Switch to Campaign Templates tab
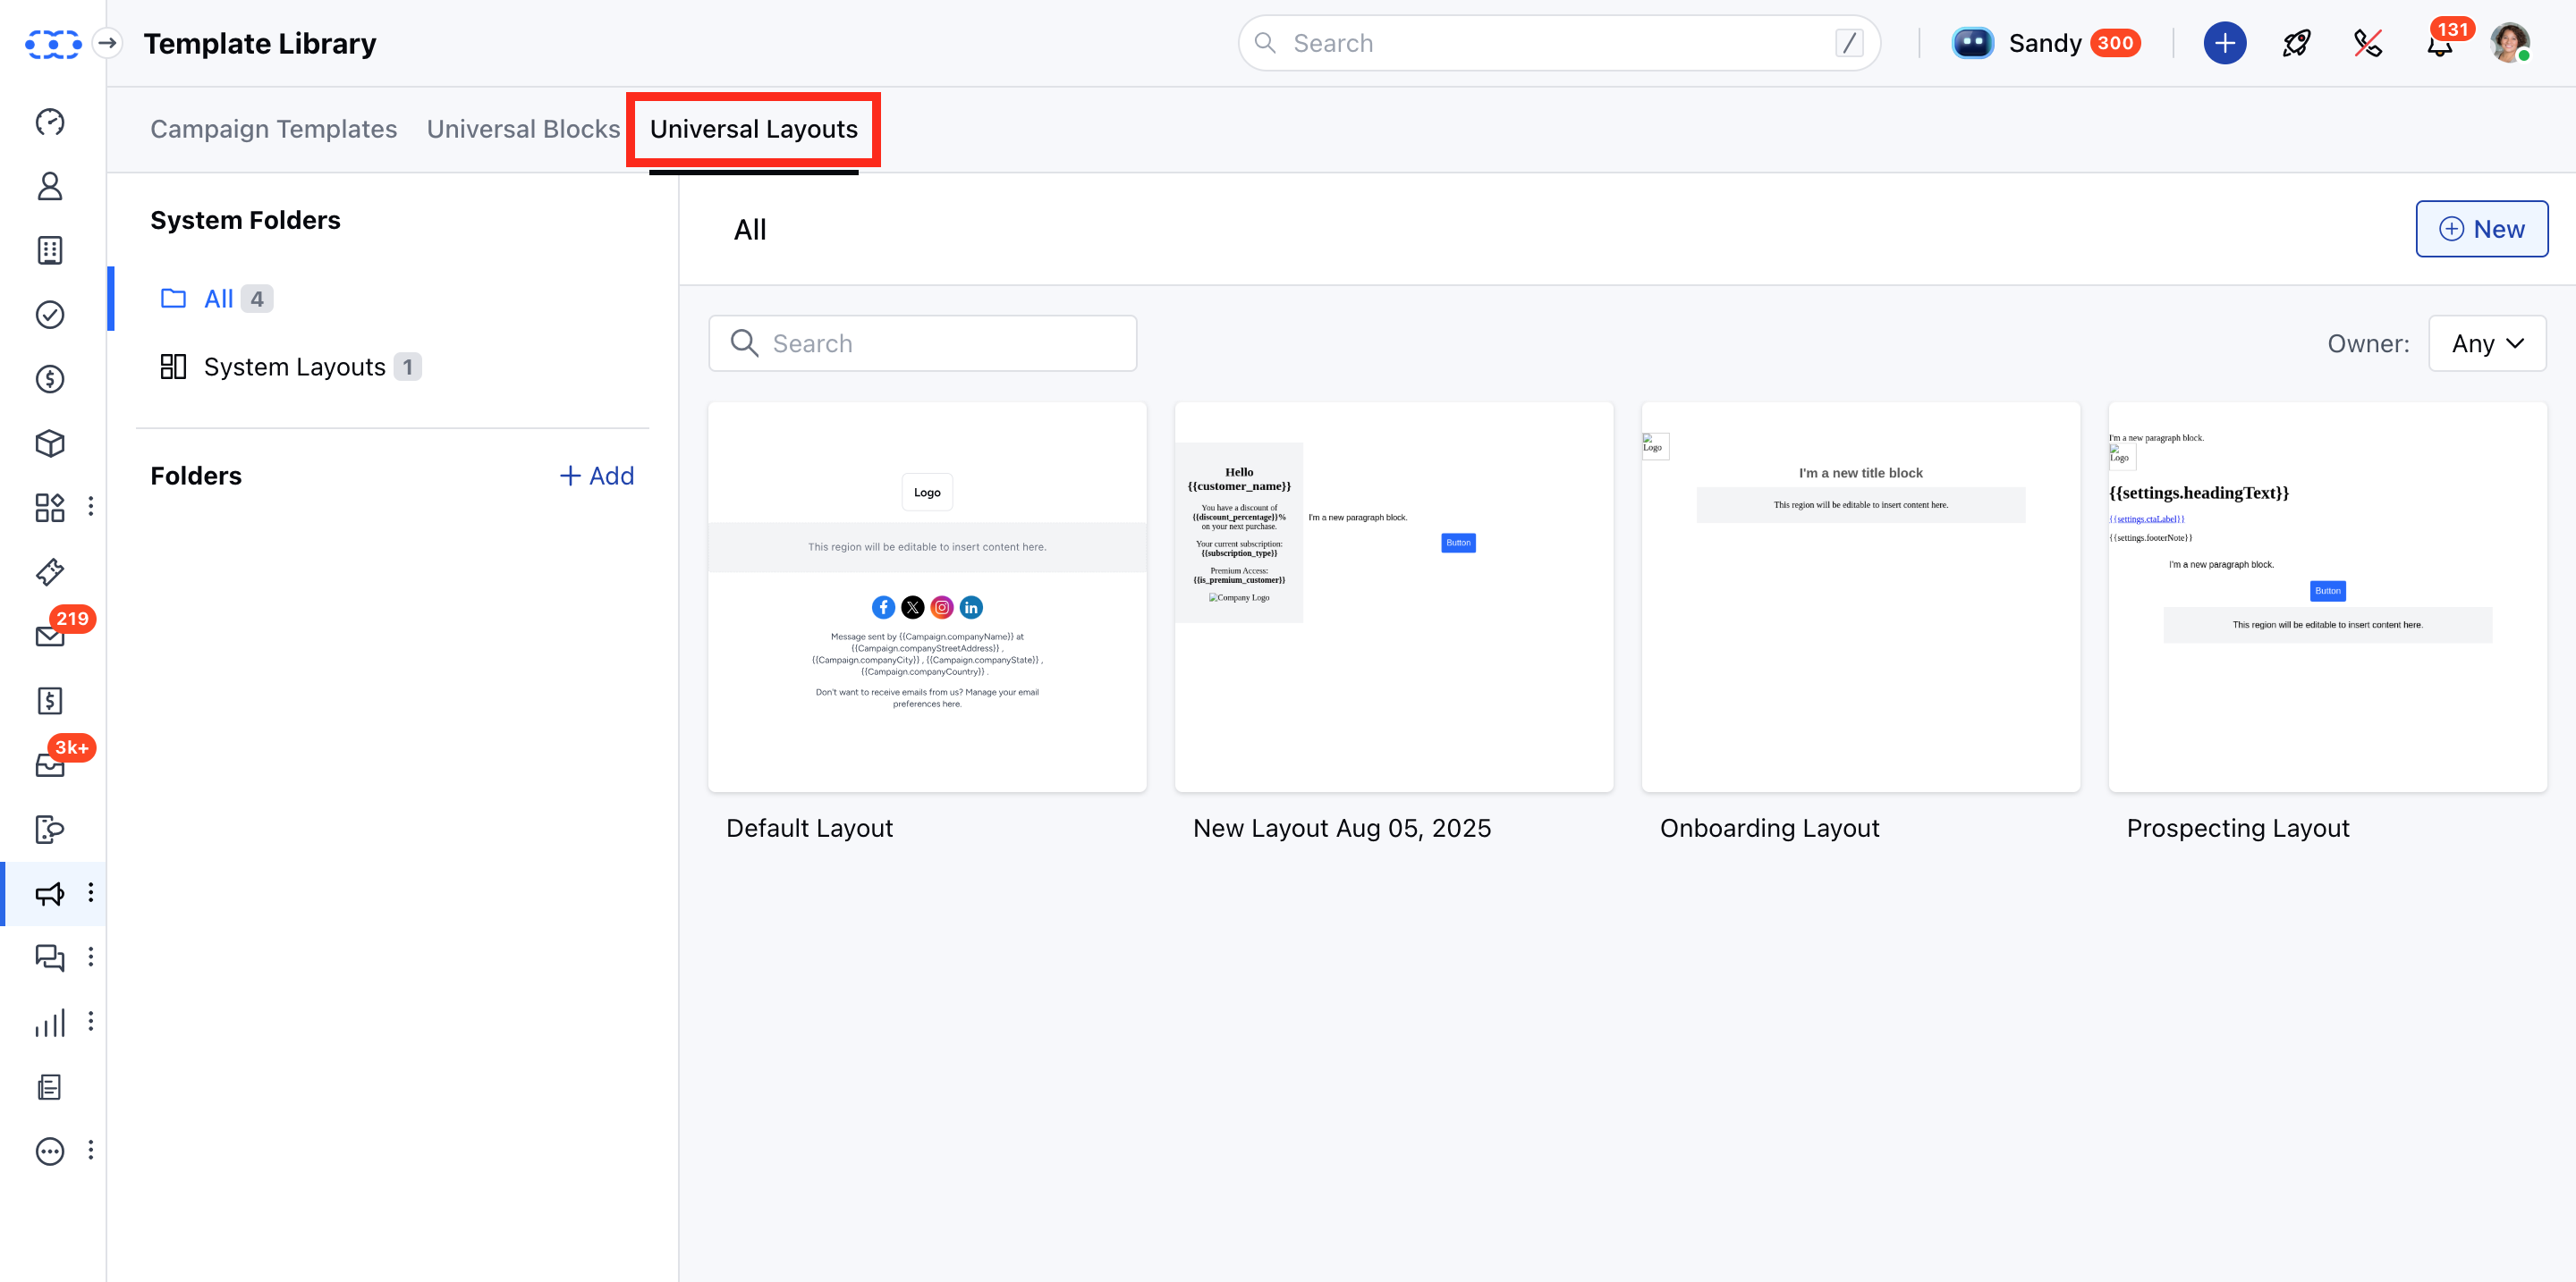 273,129
